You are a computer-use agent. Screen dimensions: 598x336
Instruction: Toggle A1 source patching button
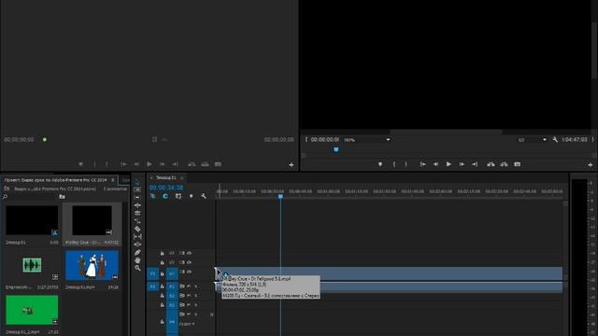[153, 287]
